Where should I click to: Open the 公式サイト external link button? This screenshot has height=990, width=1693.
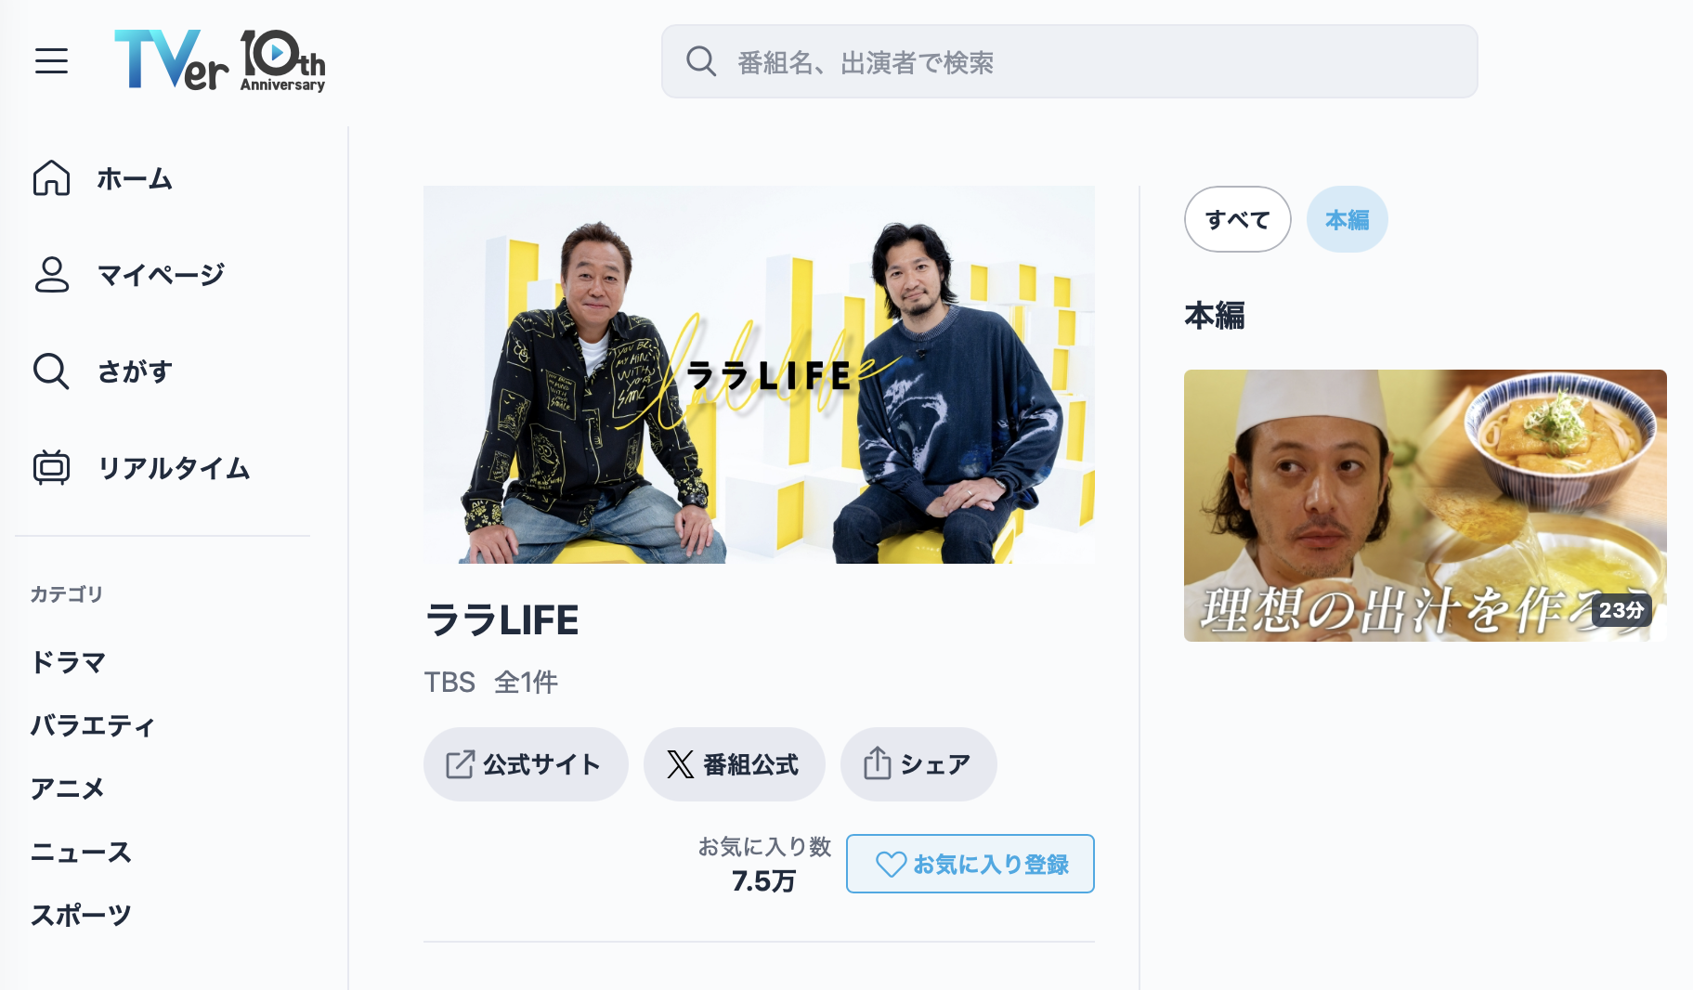click(x=526, y=764)
